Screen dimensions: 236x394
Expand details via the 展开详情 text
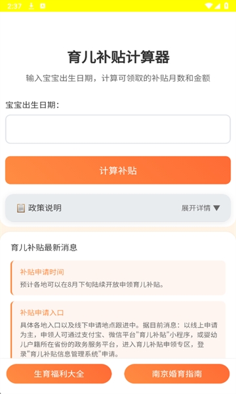(x=196, y=208)
